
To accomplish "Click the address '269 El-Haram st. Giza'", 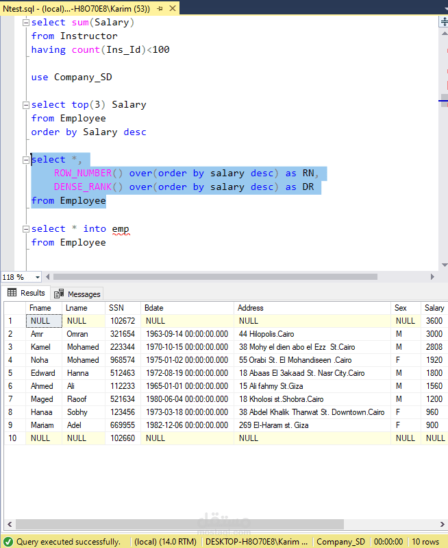I will [x=312, y=425].
